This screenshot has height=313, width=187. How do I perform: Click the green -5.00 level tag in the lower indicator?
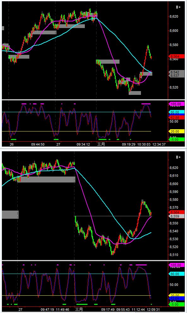177,304
